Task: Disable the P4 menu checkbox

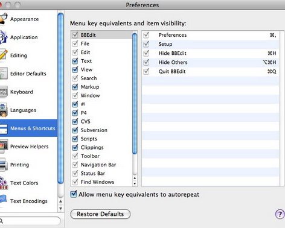Action: click(75, 113)
